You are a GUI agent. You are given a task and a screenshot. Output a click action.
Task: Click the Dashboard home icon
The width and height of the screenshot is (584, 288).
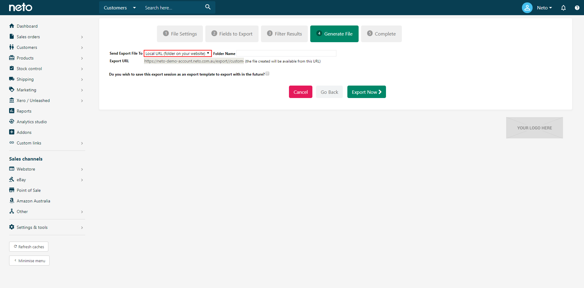pos(12,26)
